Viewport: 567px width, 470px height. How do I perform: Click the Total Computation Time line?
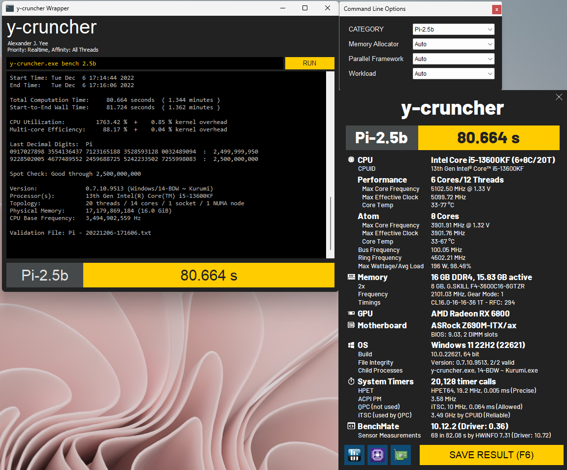tap(115, 100)
